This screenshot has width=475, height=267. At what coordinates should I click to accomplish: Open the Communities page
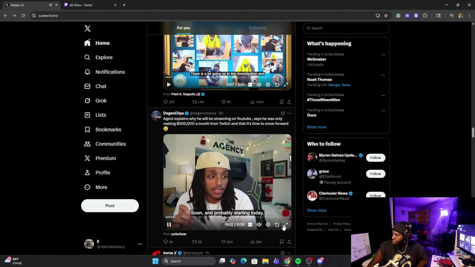click(105, 144)
